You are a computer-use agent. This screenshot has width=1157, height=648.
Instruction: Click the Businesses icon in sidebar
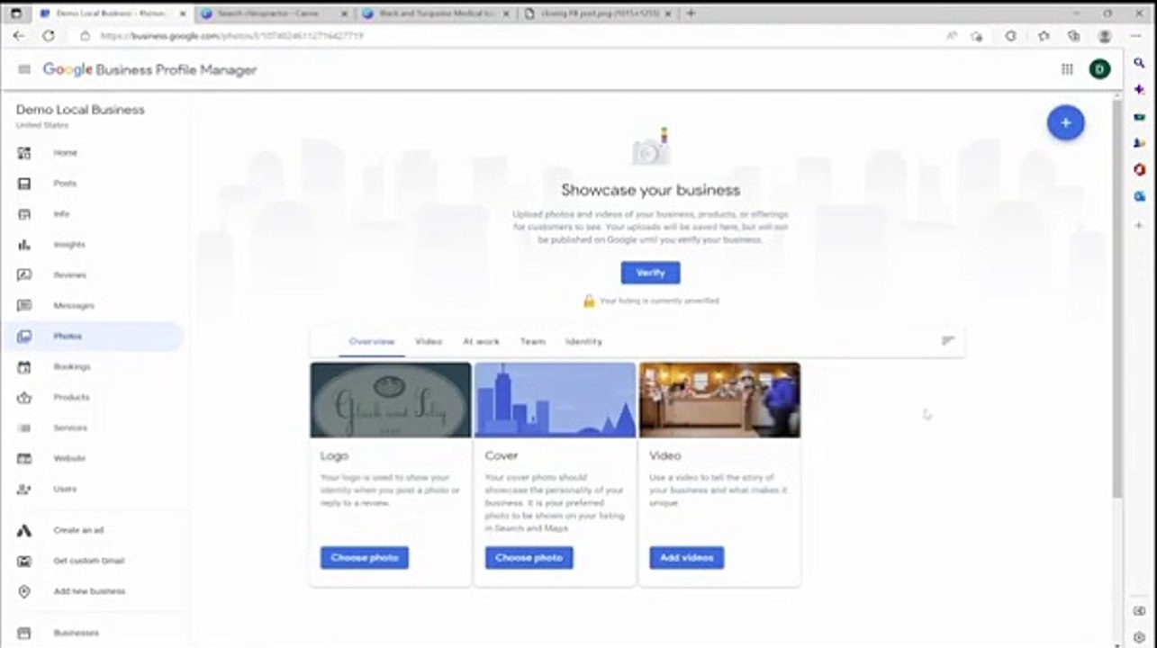[24, 634]
